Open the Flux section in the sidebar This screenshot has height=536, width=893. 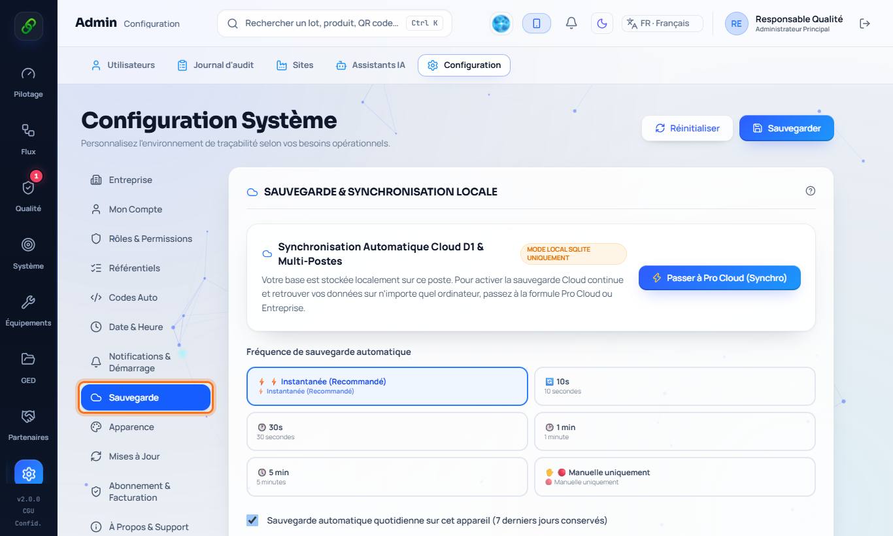click(28, 139)
